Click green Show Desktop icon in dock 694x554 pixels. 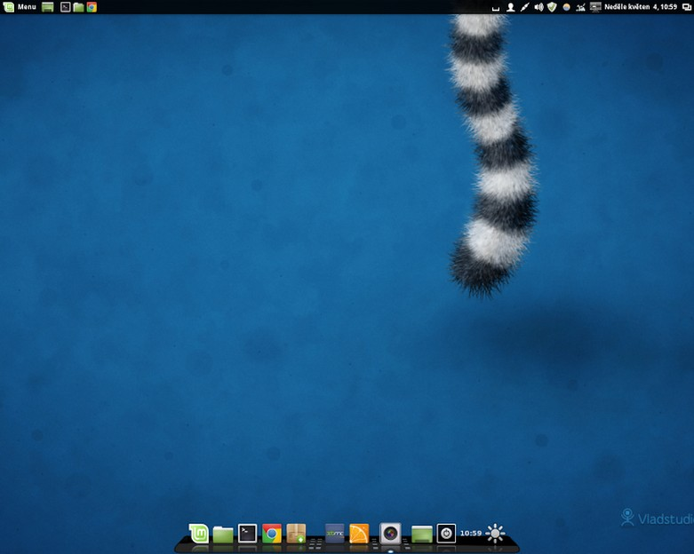(x=422, y=534)
